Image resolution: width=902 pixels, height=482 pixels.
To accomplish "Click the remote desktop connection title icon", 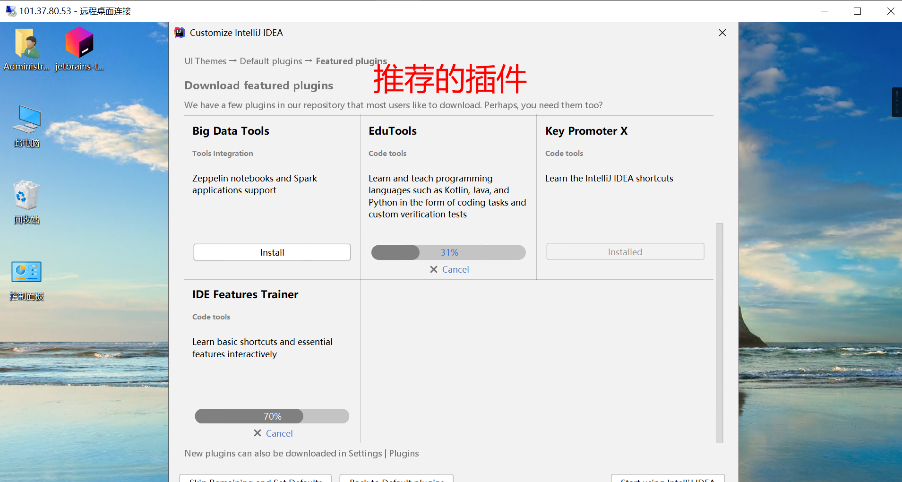I will [11, 11].
